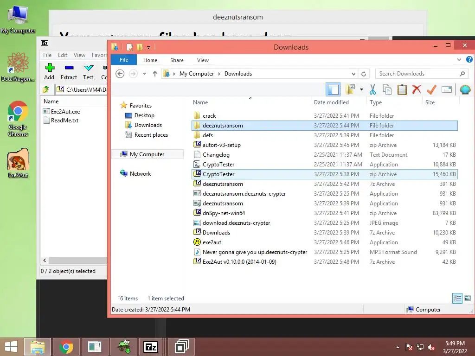Image resolution: width=475 pixels, height=356 pixels.
Task: Click the Paste clipboard toolbar icon
Action: tap(402, 89)
